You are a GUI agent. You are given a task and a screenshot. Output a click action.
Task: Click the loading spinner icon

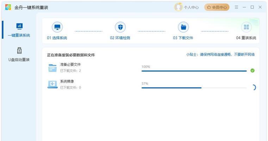254,87
